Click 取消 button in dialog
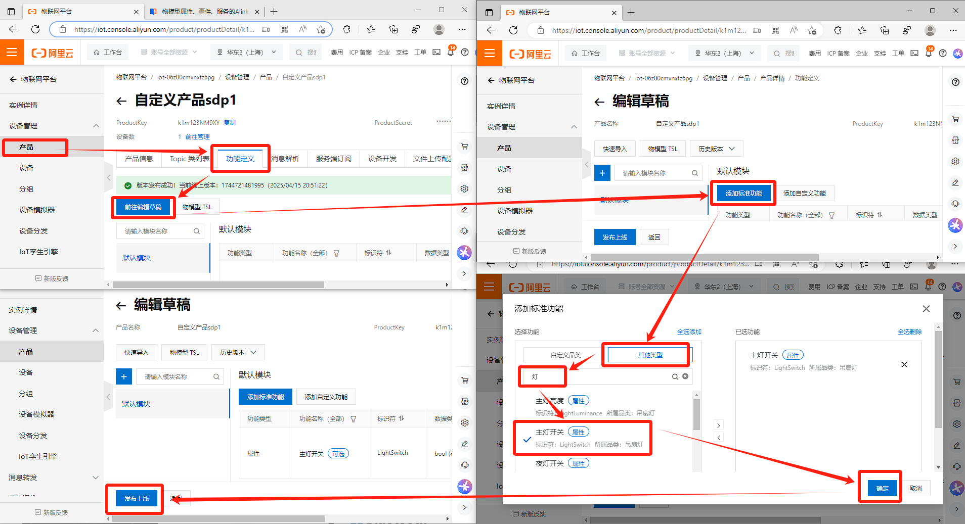Screen dimensions: 965x524 916,489
